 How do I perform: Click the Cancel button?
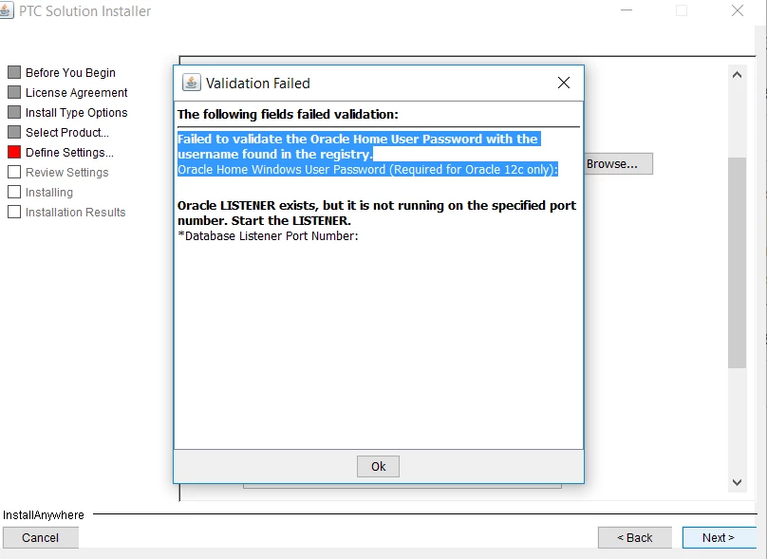(x=41, y=537)
